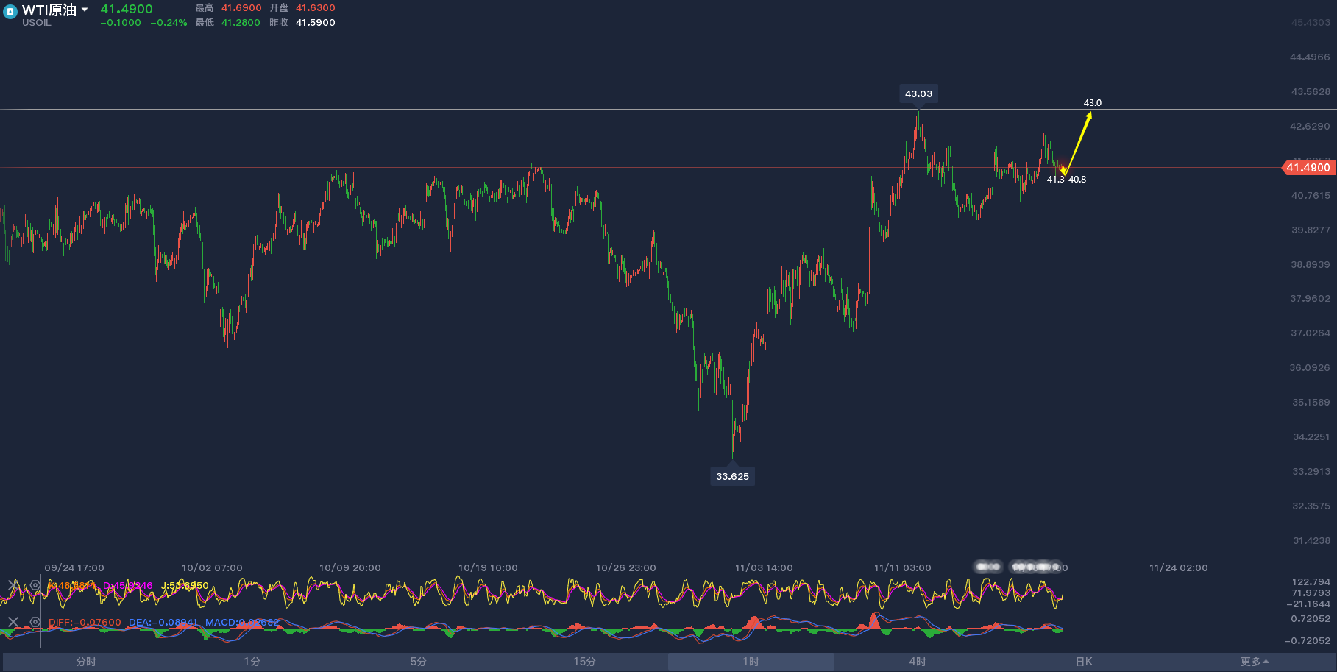This screenshot has height=672, width=1337.
Task: Click the WTI原油 instrument name
Action: click(x=49, y=10)
